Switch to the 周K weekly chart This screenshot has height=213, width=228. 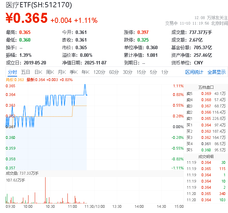(50, 72)
